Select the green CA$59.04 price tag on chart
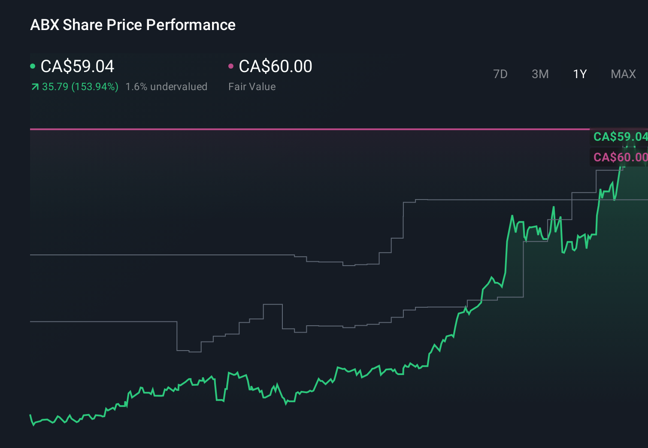The width and height of the screenshot is (648, 448). click(620, 137)
